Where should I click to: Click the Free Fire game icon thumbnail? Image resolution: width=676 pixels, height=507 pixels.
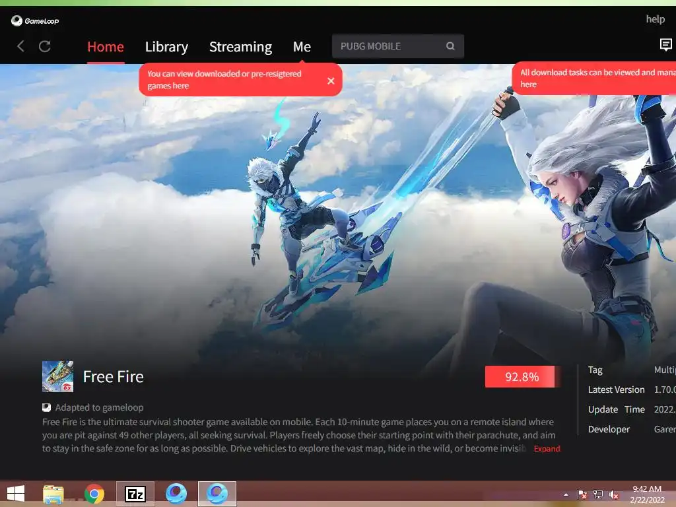tap(58, 376)
